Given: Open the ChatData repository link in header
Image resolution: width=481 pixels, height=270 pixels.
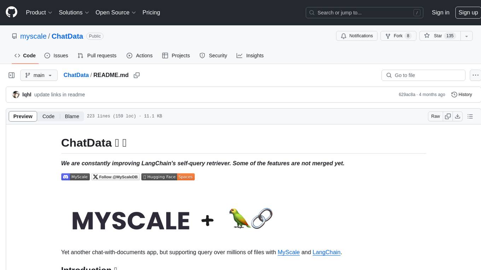Looking at the screenshot, I should coord(67,36).
